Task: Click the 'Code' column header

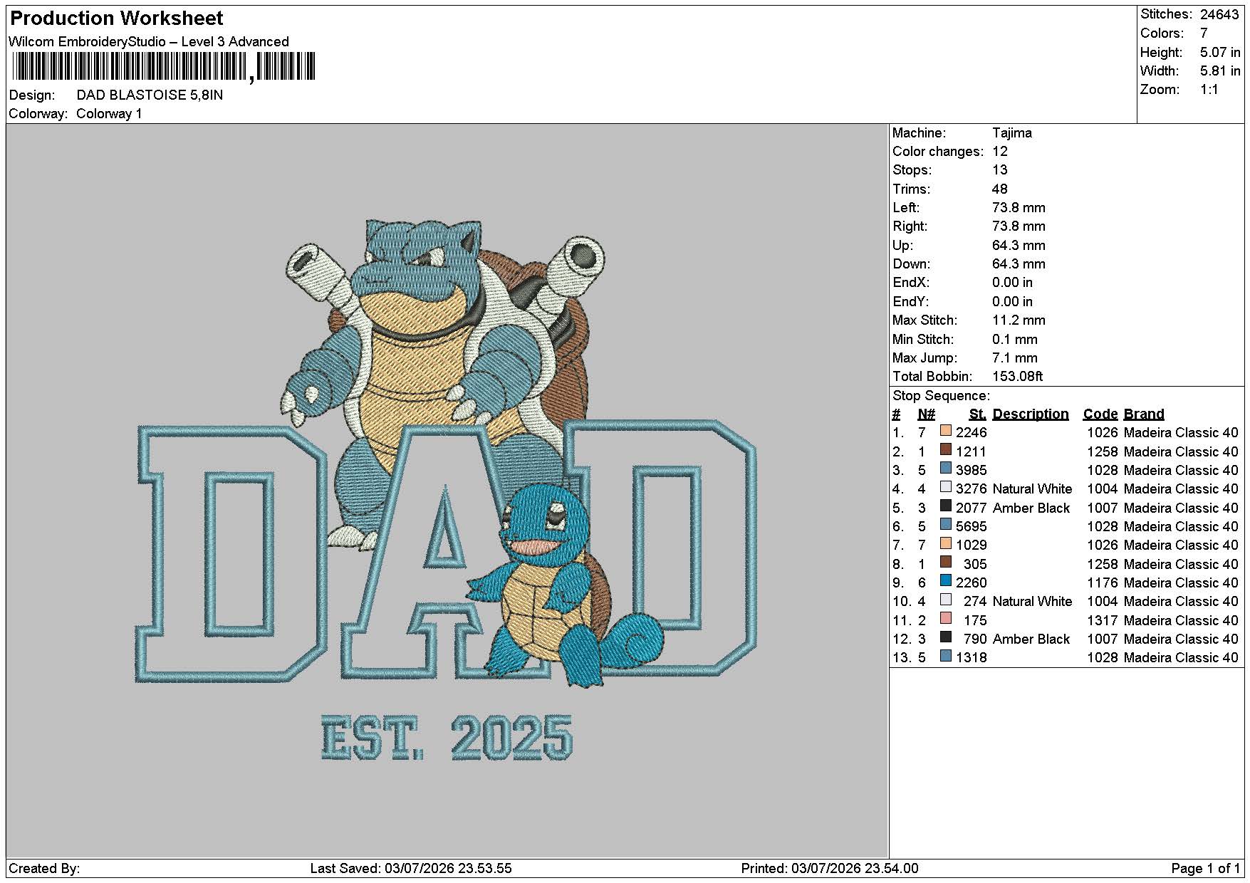Action: pyautogui.click(x=1100, y=414)
